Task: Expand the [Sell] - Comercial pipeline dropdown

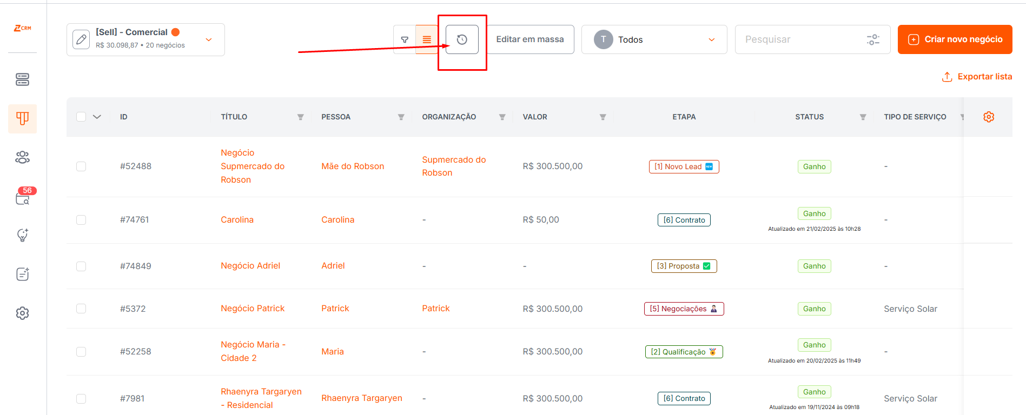Action: click(209, 39)
